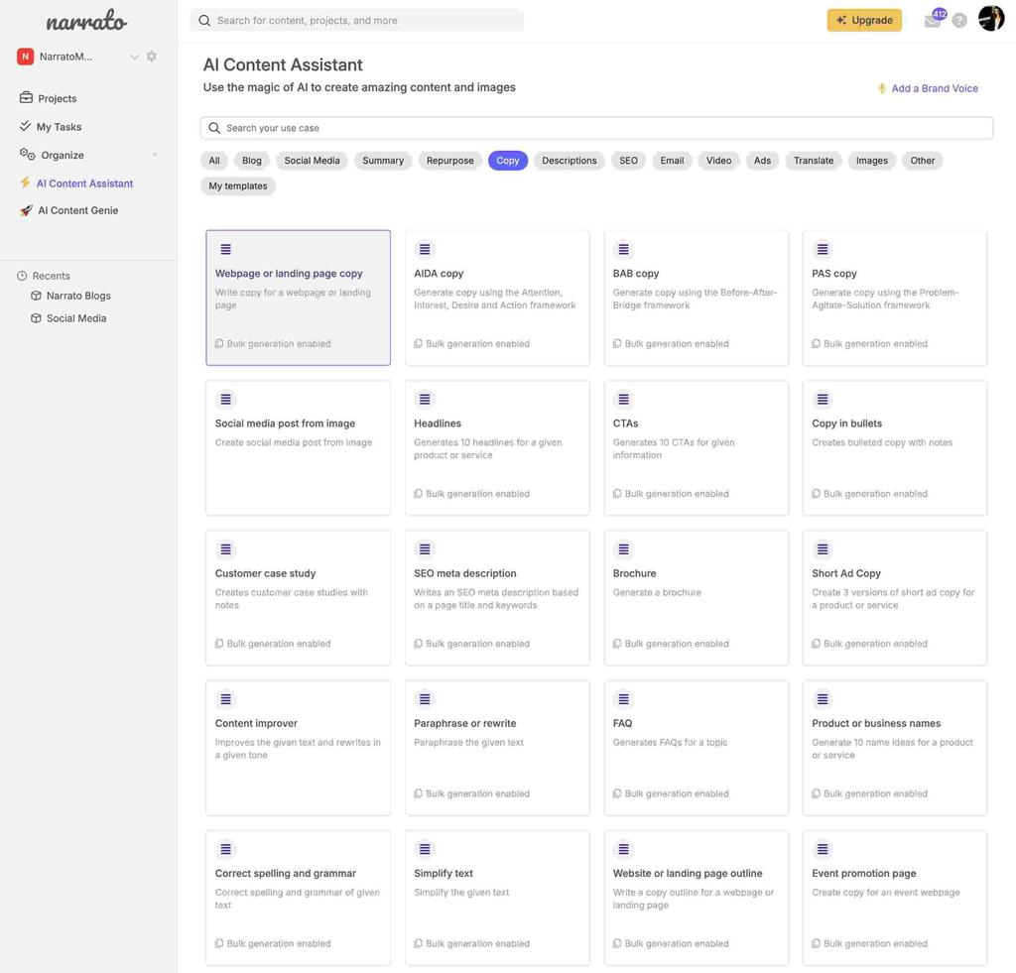
Task: Select the Summary filter tab
Action: [383, 160]
